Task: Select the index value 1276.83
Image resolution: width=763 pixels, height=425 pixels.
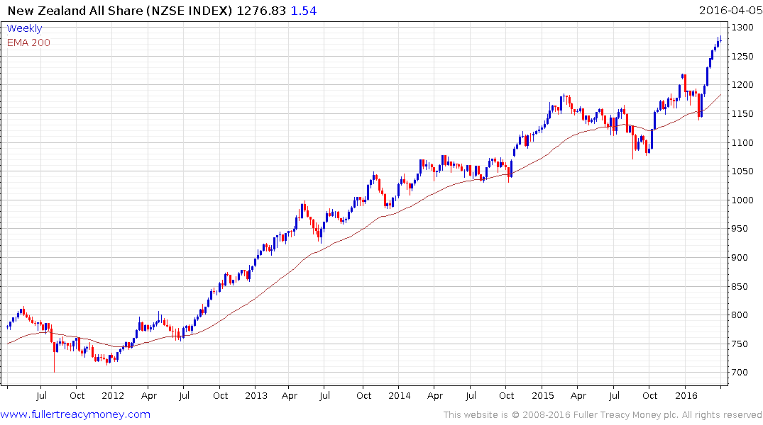Action: pyautogui.click(x=261, y=11)
